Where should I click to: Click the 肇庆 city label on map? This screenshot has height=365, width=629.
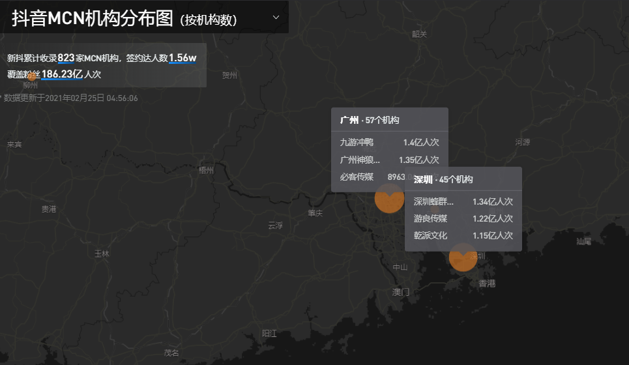(x=315, y=213)
